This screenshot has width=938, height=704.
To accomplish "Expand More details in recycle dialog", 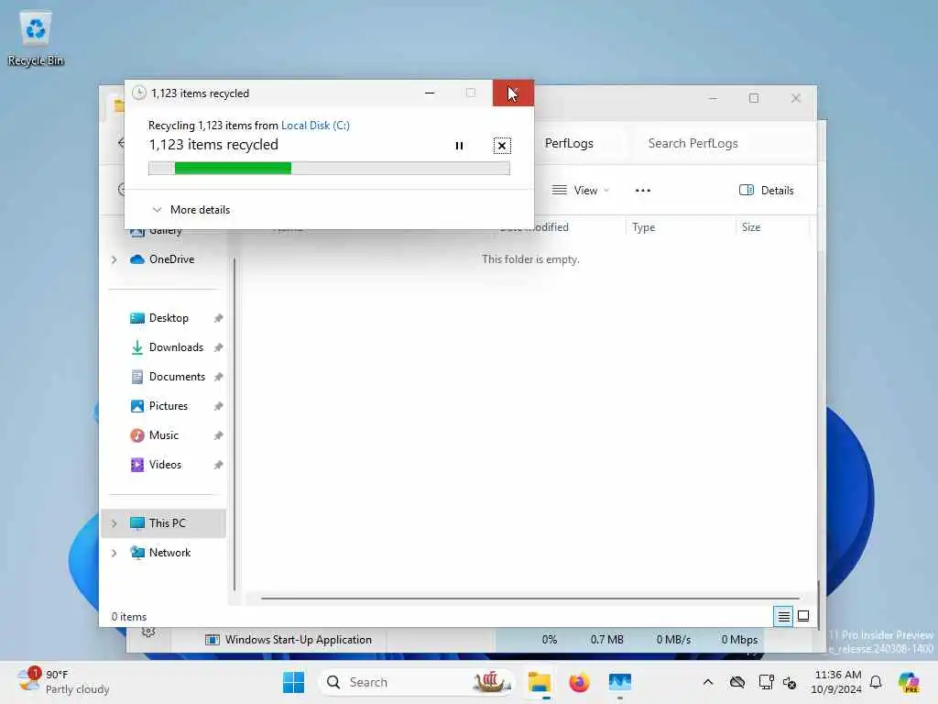I will (191, 210).
